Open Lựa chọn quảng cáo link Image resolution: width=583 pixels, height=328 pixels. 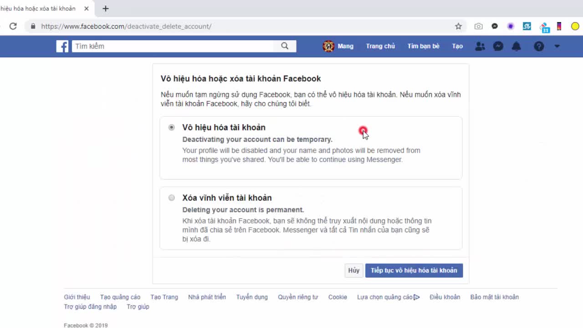[x=385, y=297]
